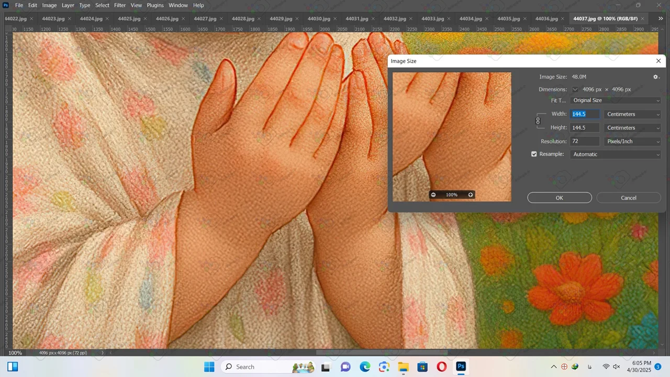This screenshot has width=670, height=377.
Task: Open the Resolution Pixels/Inch dropdown
Action: coord(632,141)
